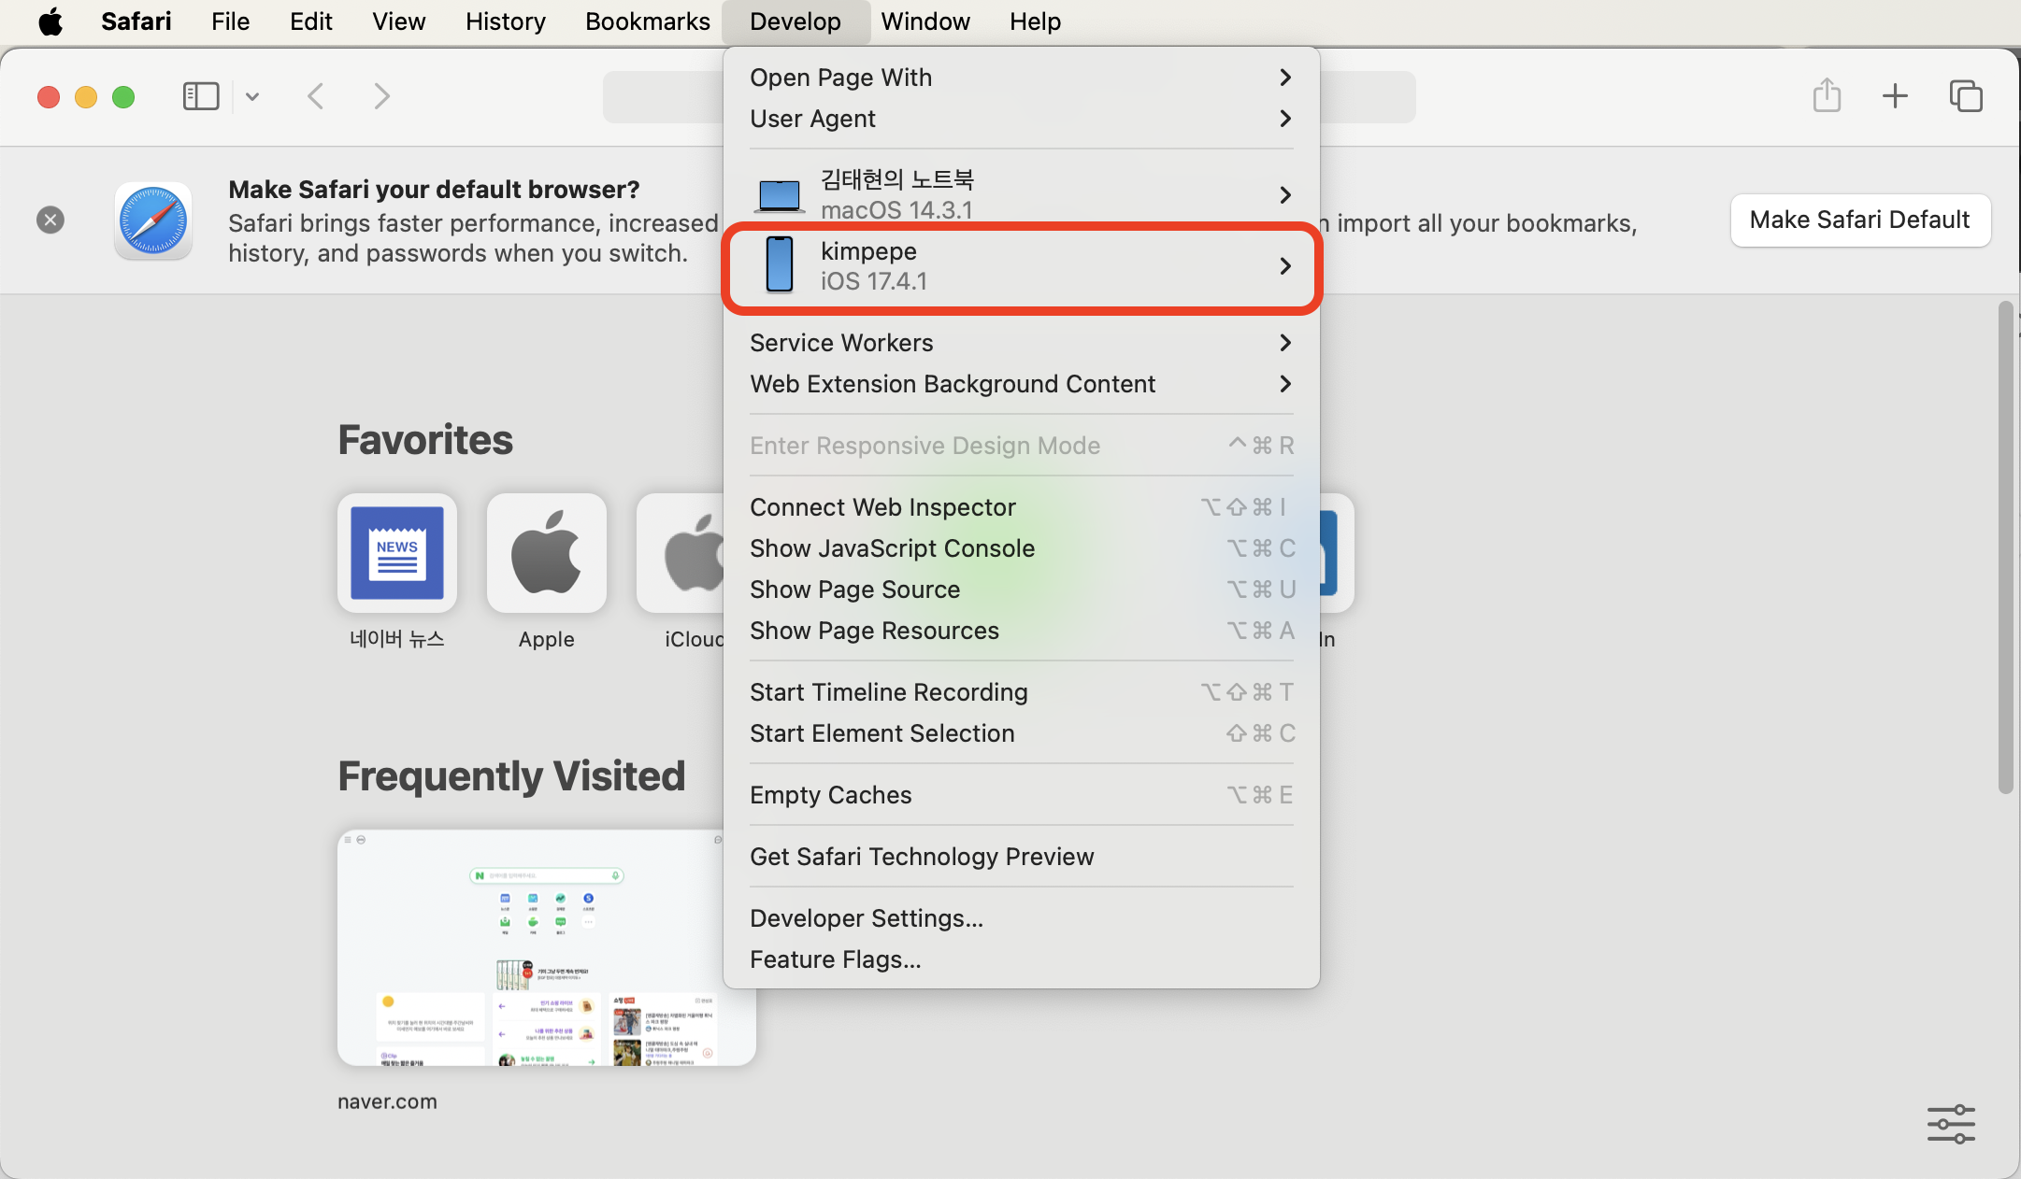Expand the kimpepe iOS device submenu
2021x1179 pixels.
[1021, 266]
